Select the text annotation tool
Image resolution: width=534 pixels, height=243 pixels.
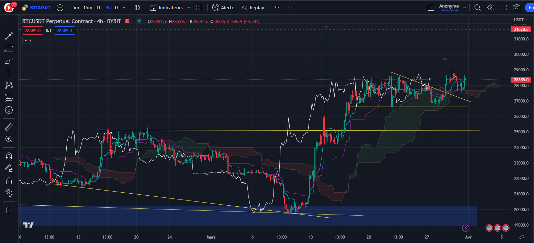(9, 73)
